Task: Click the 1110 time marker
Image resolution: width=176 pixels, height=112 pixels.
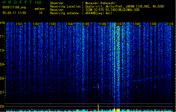Action: pyautogui.click(x=170, y=24)
